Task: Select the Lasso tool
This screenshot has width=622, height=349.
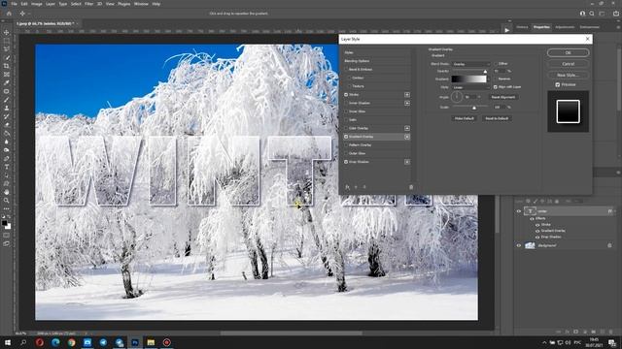Action: pos(7,49)
